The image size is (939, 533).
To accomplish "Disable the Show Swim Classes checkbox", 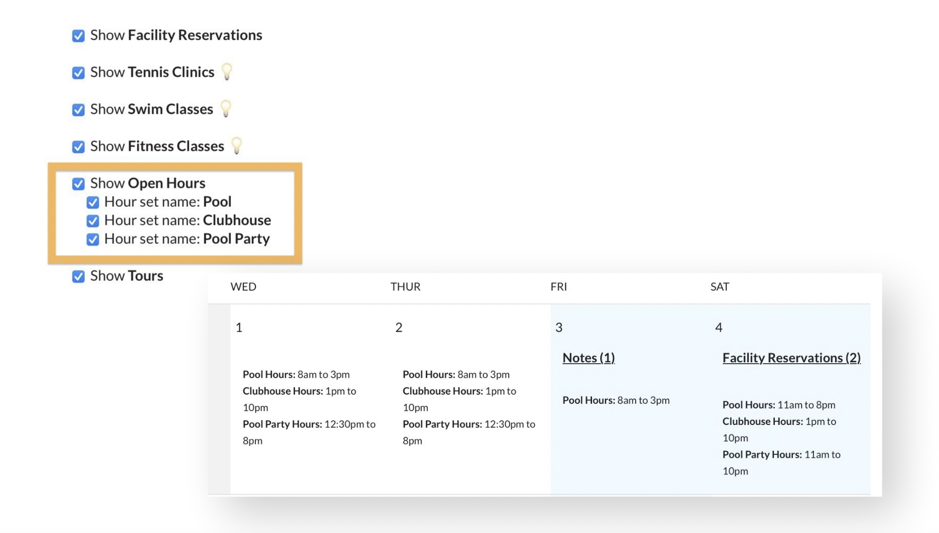I will point(78,110).
